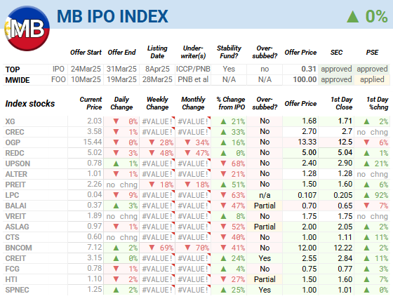393x301 pixels.
Task: Select the PREIT stock ticker
Action: [15, 185]
